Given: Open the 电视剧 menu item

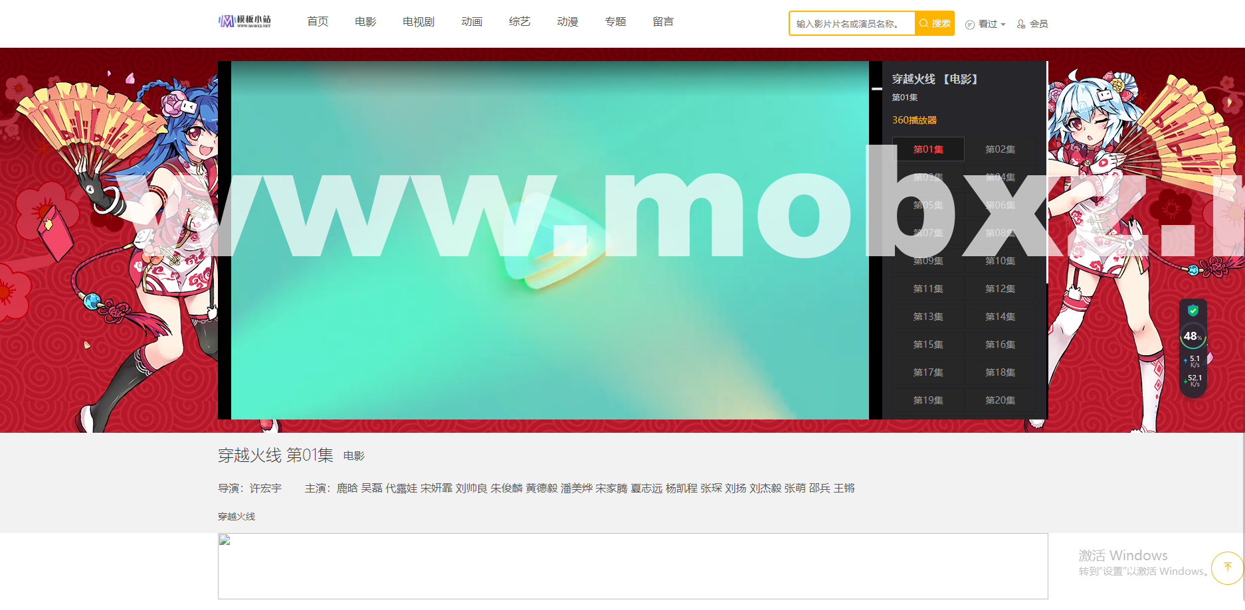Looking at the screenshot, I should pos(419,22).
